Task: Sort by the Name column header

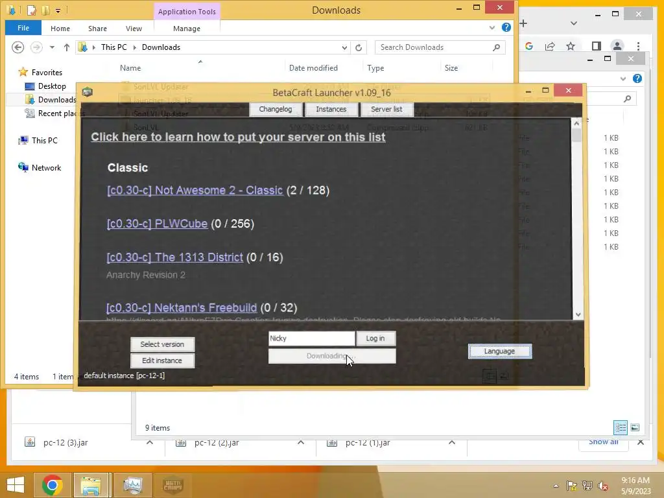Action: click(130, 67)
